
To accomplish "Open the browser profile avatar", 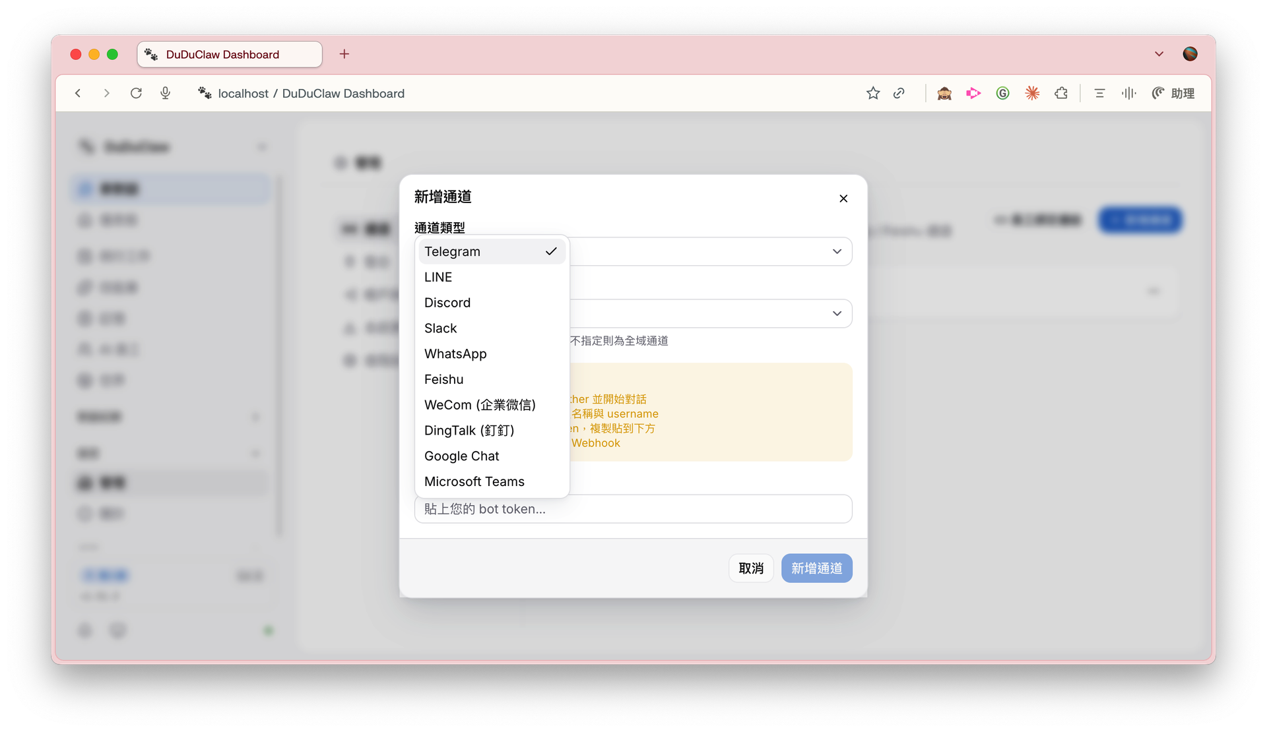I will point(1190,54).
